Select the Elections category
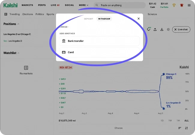Image resolution: width=195 pixels, height=135 pixels. [x=28, y=14]
